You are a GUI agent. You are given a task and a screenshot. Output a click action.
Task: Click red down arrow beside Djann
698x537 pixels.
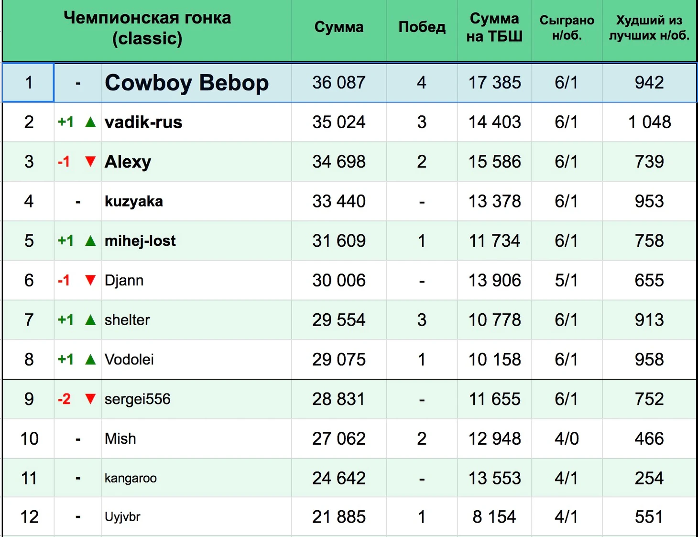[x=90, y=280]
